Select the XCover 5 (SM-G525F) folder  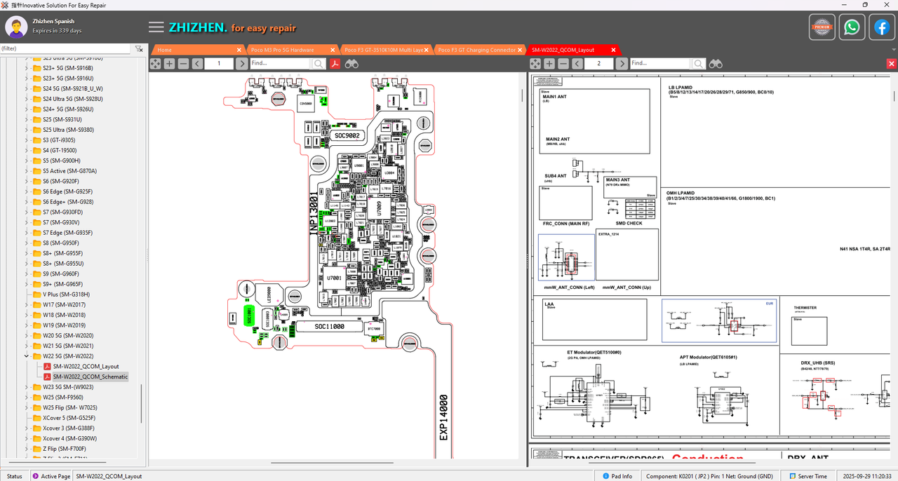click(69, 418)
